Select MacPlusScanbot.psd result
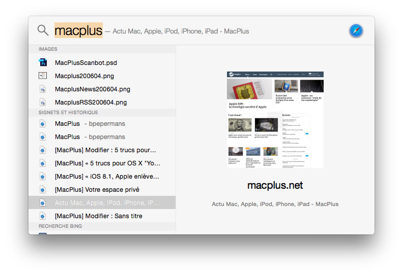 [x=102, y=62]
